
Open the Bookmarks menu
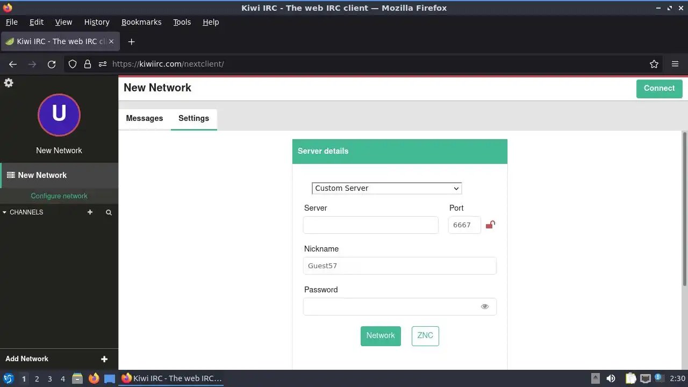click(x=141, y=22)
